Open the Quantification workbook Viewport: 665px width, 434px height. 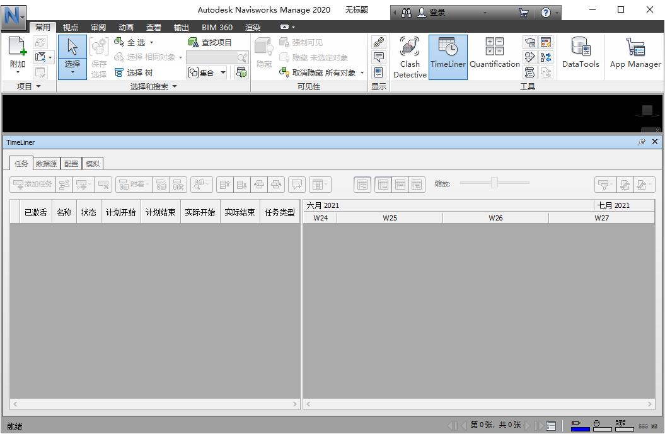click(x=494, y=57)
